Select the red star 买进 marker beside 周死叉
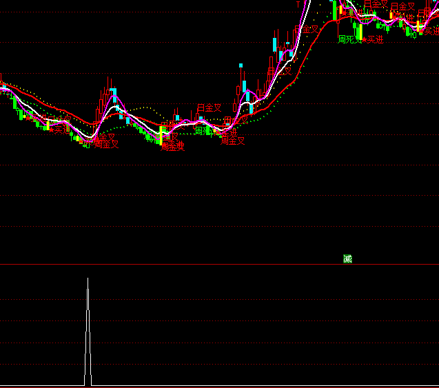Viewport: 439px width, 388px height. (373, 40)
